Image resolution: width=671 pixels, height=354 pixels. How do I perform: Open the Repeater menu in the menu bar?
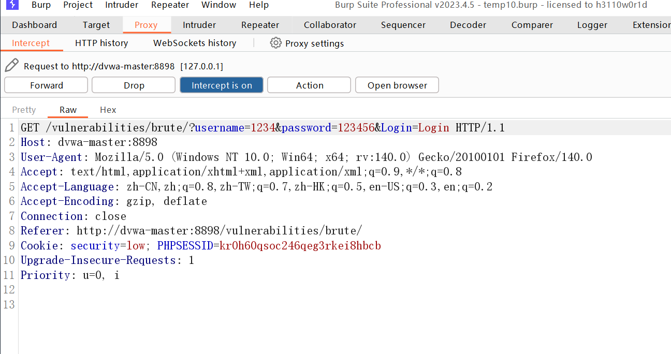(170, 5)
